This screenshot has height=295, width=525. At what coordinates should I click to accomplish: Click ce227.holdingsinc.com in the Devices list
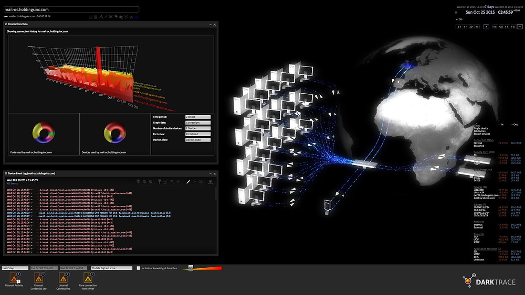click(x=486, y=195)
